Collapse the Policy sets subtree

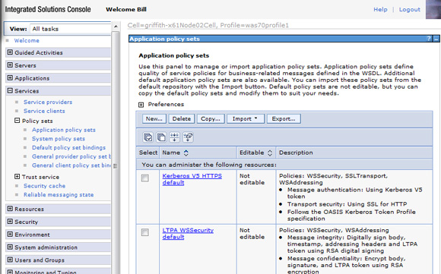point(17,121)
